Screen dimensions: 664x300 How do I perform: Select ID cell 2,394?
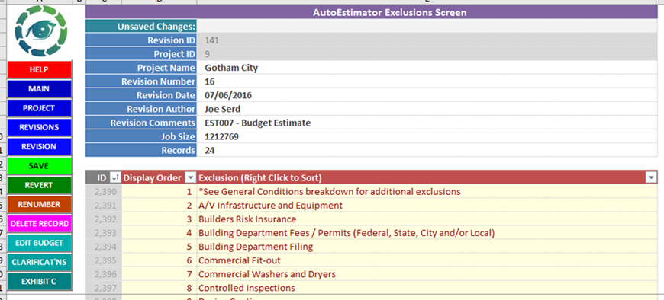[104, 247]
